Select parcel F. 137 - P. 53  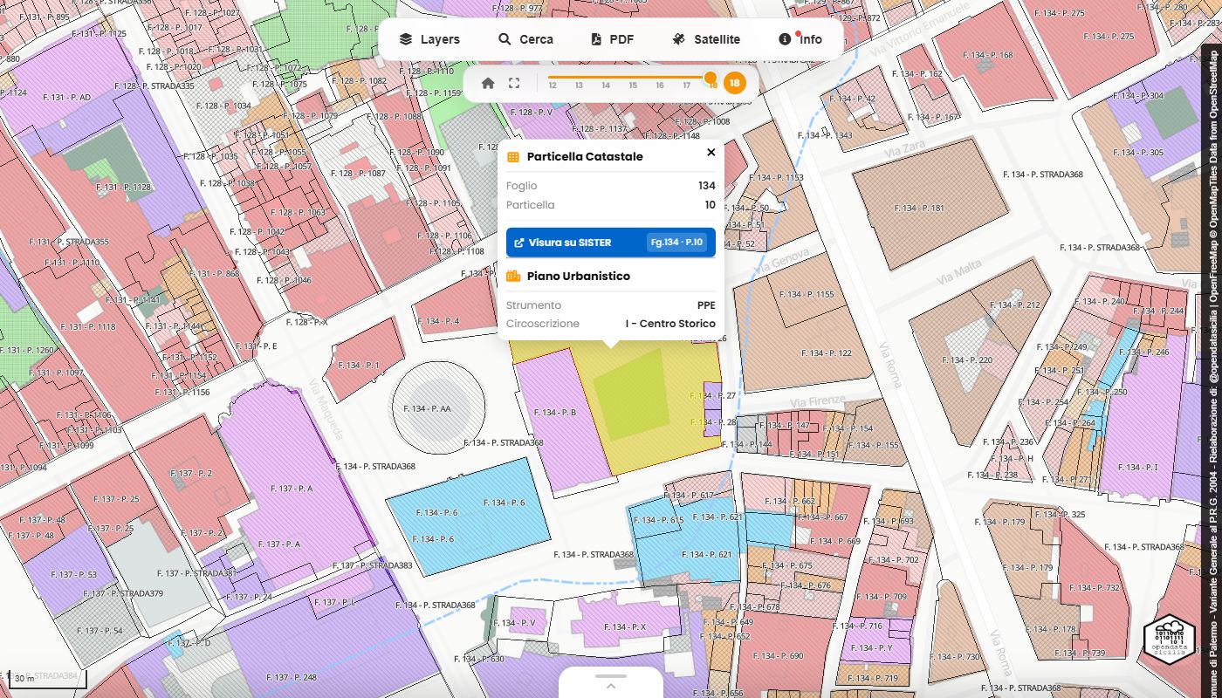tap(73, 575)
